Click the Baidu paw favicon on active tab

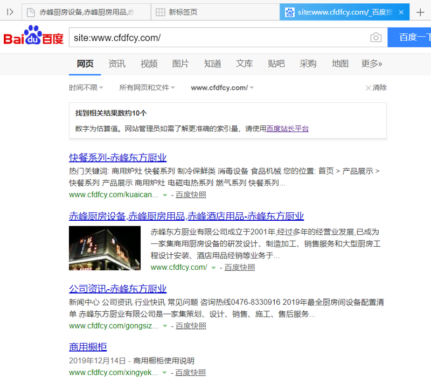coord(290,12)
